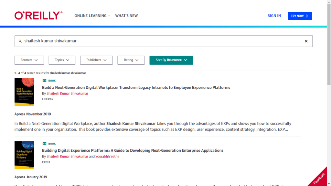
Task: Open the Building Digital Experience Platforms title link
Action: click(x=133, y=150)
